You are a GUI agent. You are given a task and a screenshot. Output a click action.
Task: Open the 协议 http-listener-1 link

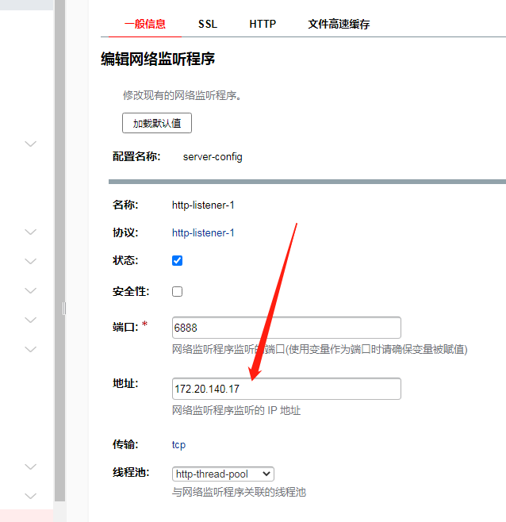(x=203, y=233)
